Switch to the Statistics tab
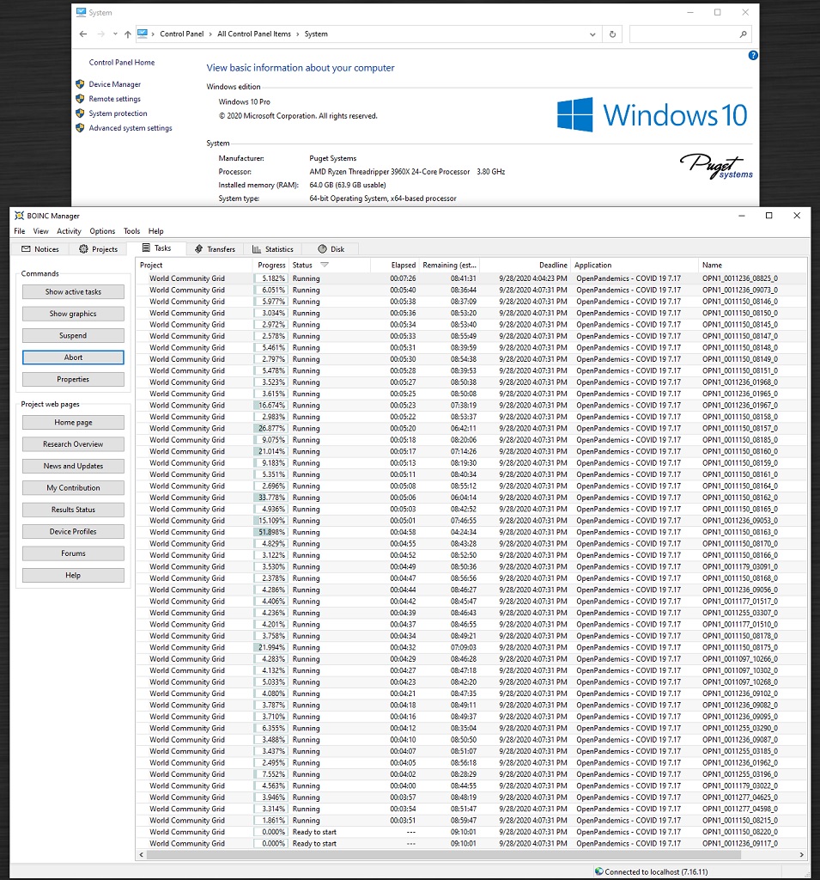The image size is (820, 880). click(x=272, y=249)
